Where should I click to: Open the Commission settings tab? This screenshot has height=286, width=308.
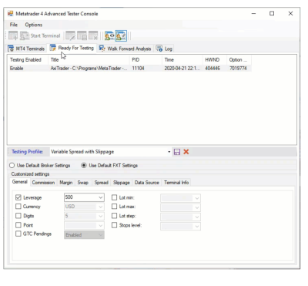[43, 183]
